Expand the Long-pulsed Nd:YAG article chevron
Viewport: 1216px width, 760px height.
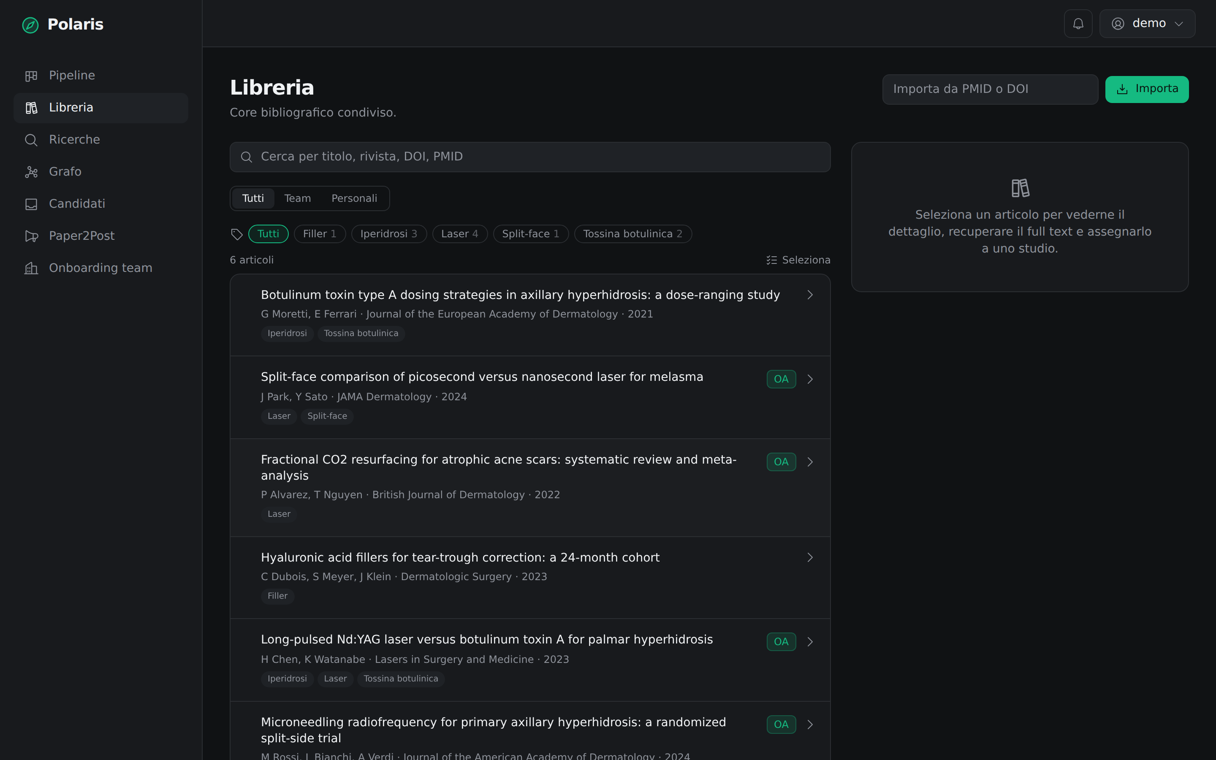tap(810, 642)
